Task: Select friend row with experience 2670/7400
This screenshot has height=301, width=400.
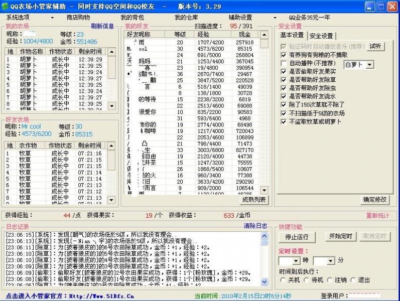Action: tap(192, 74)
